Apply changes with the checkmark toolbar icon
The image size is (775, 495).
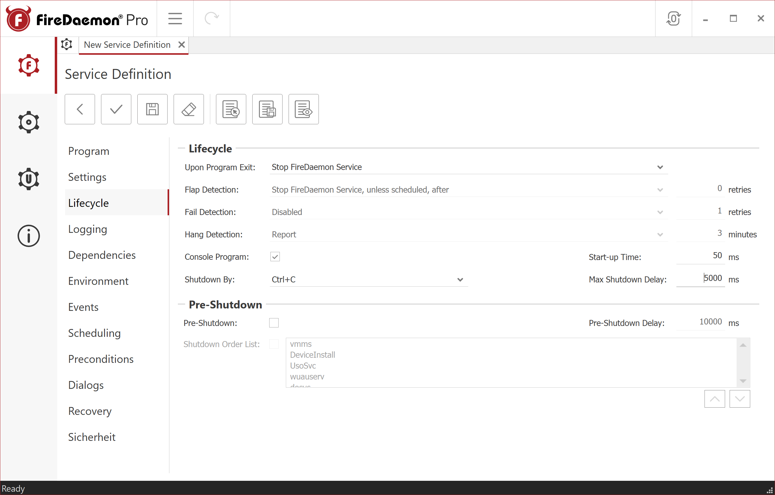(116, 109)
